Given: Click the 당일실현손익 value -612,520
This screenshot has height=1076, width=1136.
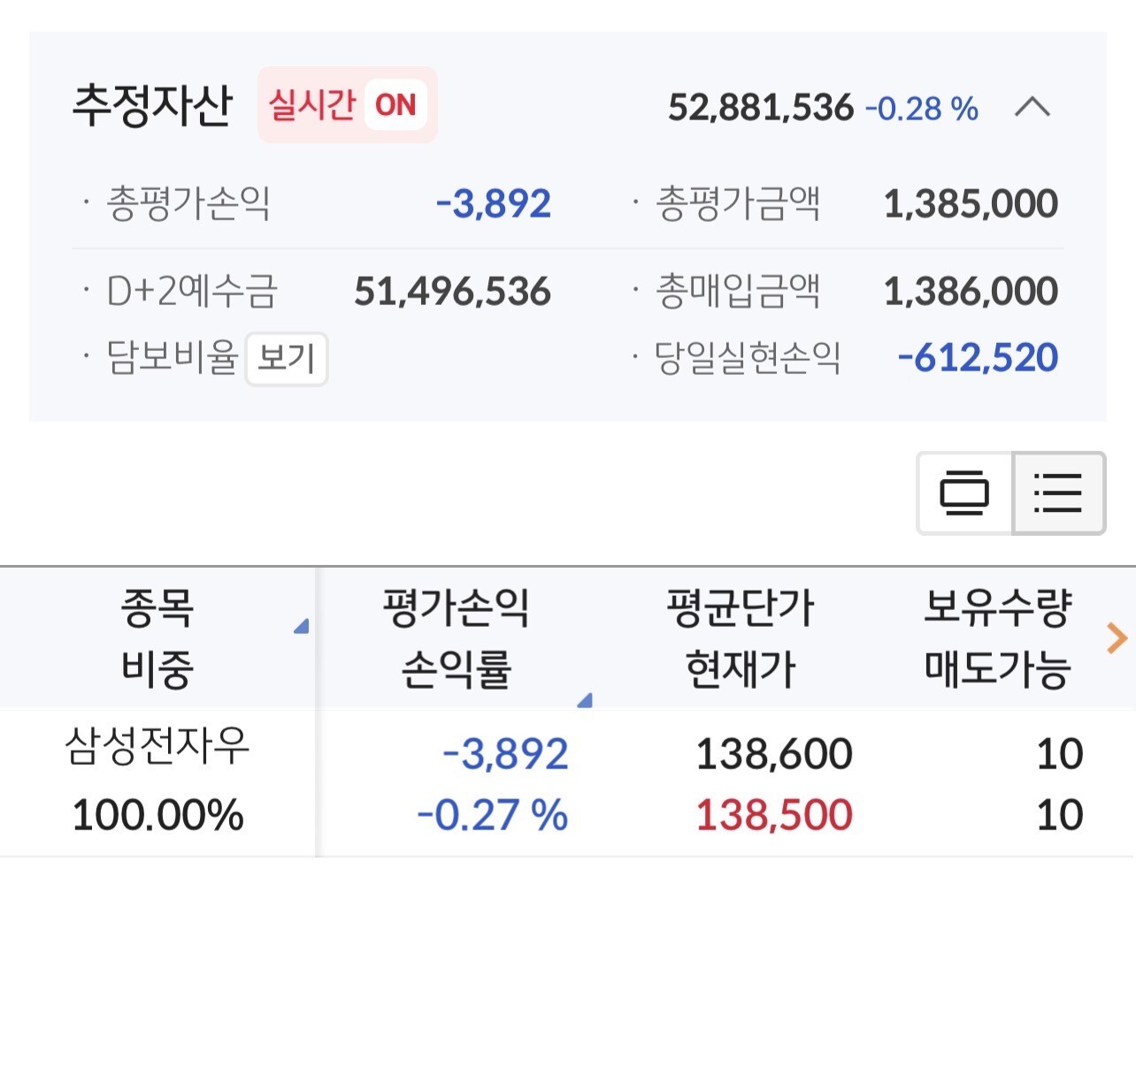Looking at the screenshot, I should coord(977,358).
